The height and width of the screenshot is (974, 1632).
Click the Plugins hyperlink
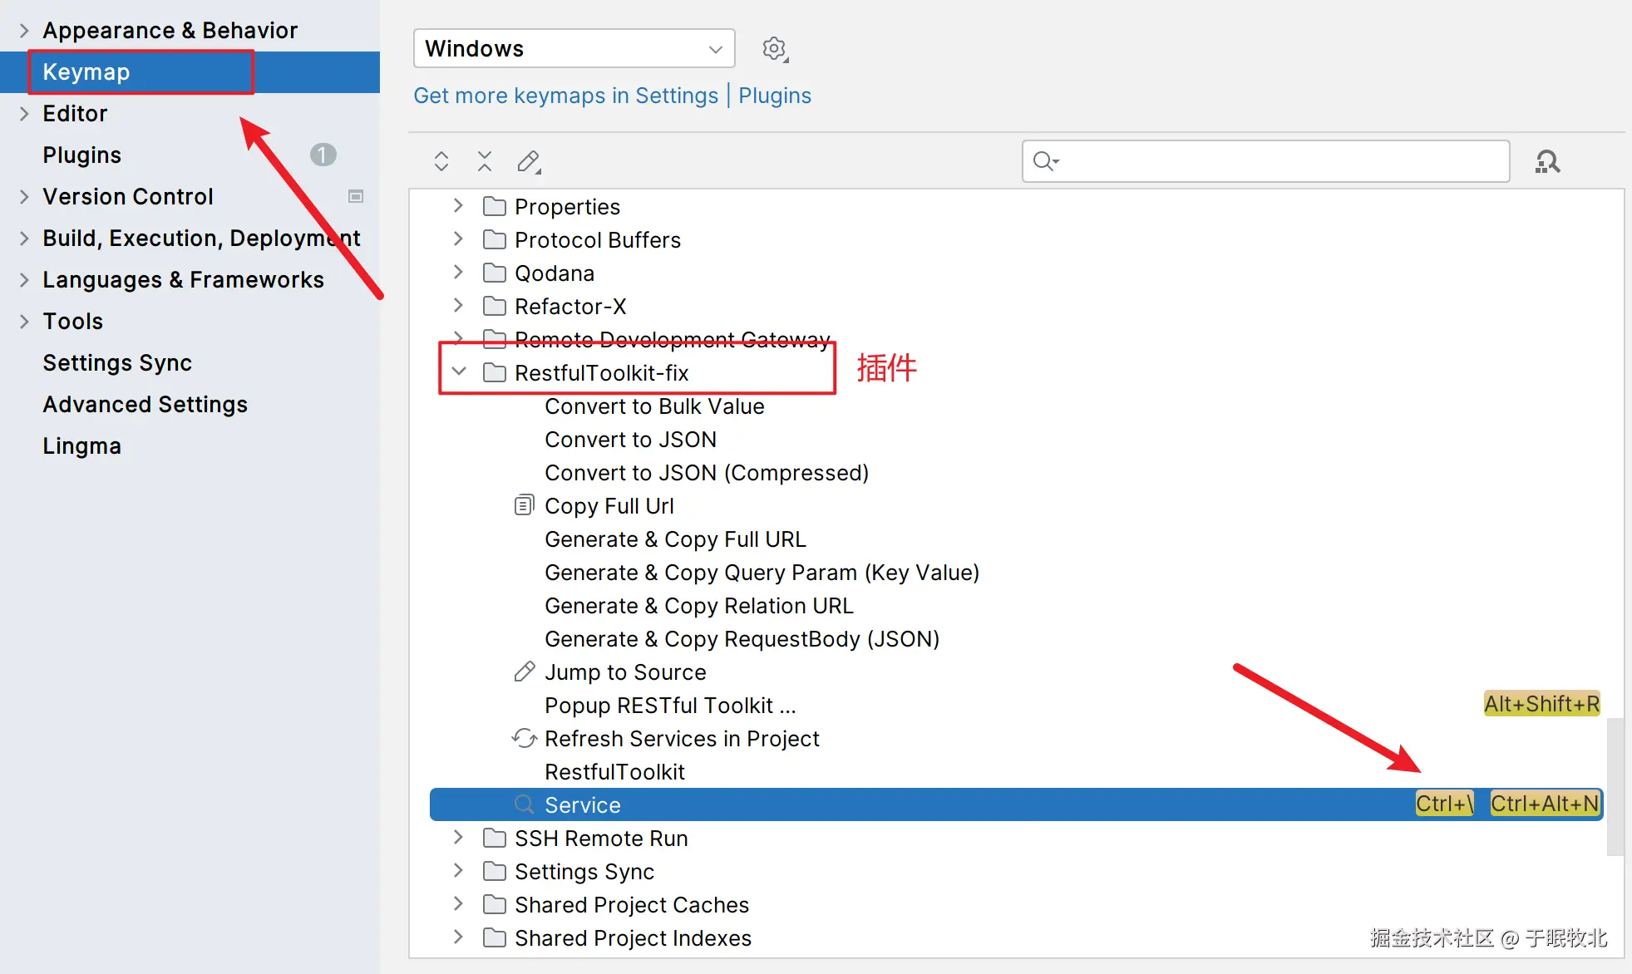[x=774, y=96]
